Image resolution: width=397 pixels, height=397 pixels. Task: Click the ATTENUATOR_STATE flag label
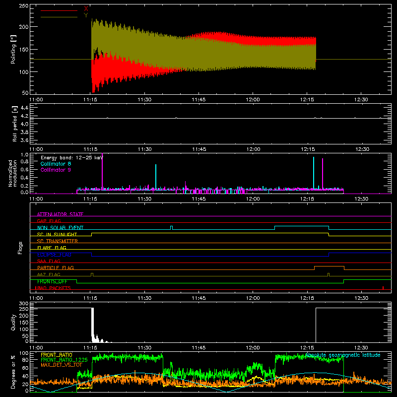point(60,214)
